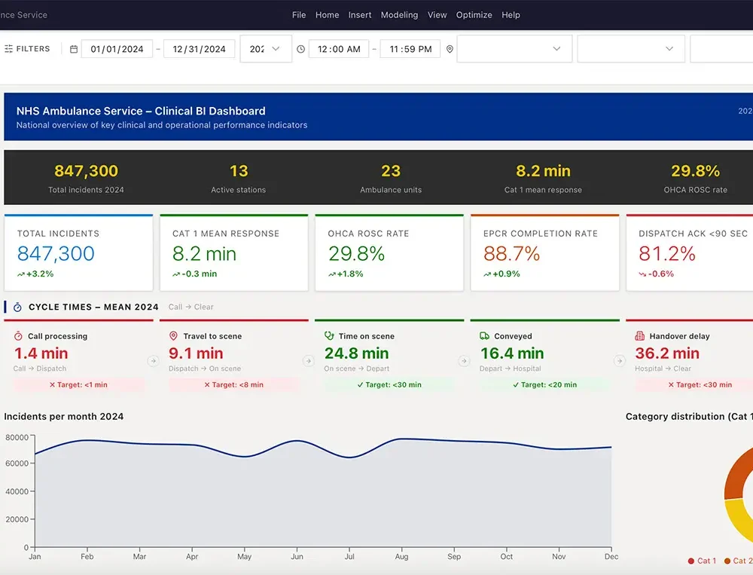The height and width of the screenshot is (575, 753).
Task: Select the OHCA ROSC Rate 29.8% card
Action: [x=389, y=253]
